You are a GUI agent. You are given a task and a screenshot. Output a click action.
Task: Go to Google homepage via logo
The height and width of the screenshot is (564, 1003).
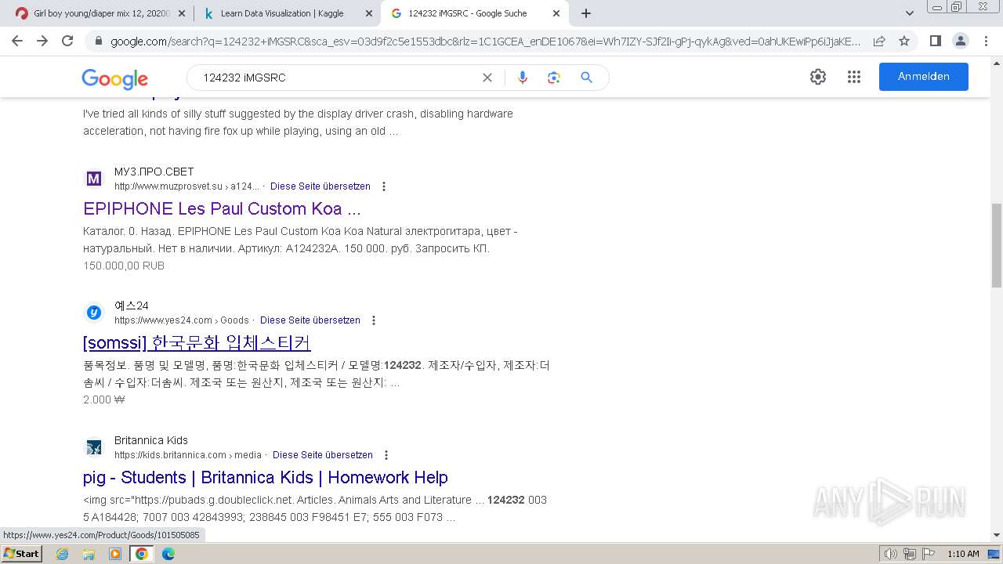[114, 78]
